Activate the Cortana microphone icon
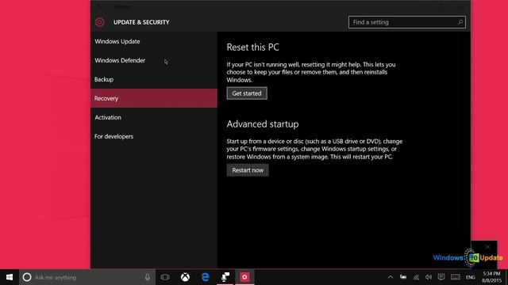 pos(147,277)
